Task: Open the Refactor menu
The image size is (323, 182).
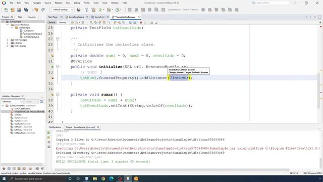Action: (59, 3)
